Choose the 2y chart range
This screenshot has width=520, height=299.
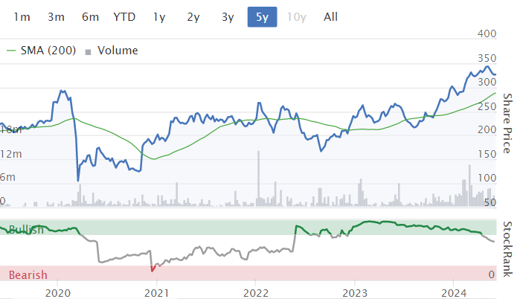[193, 16]
